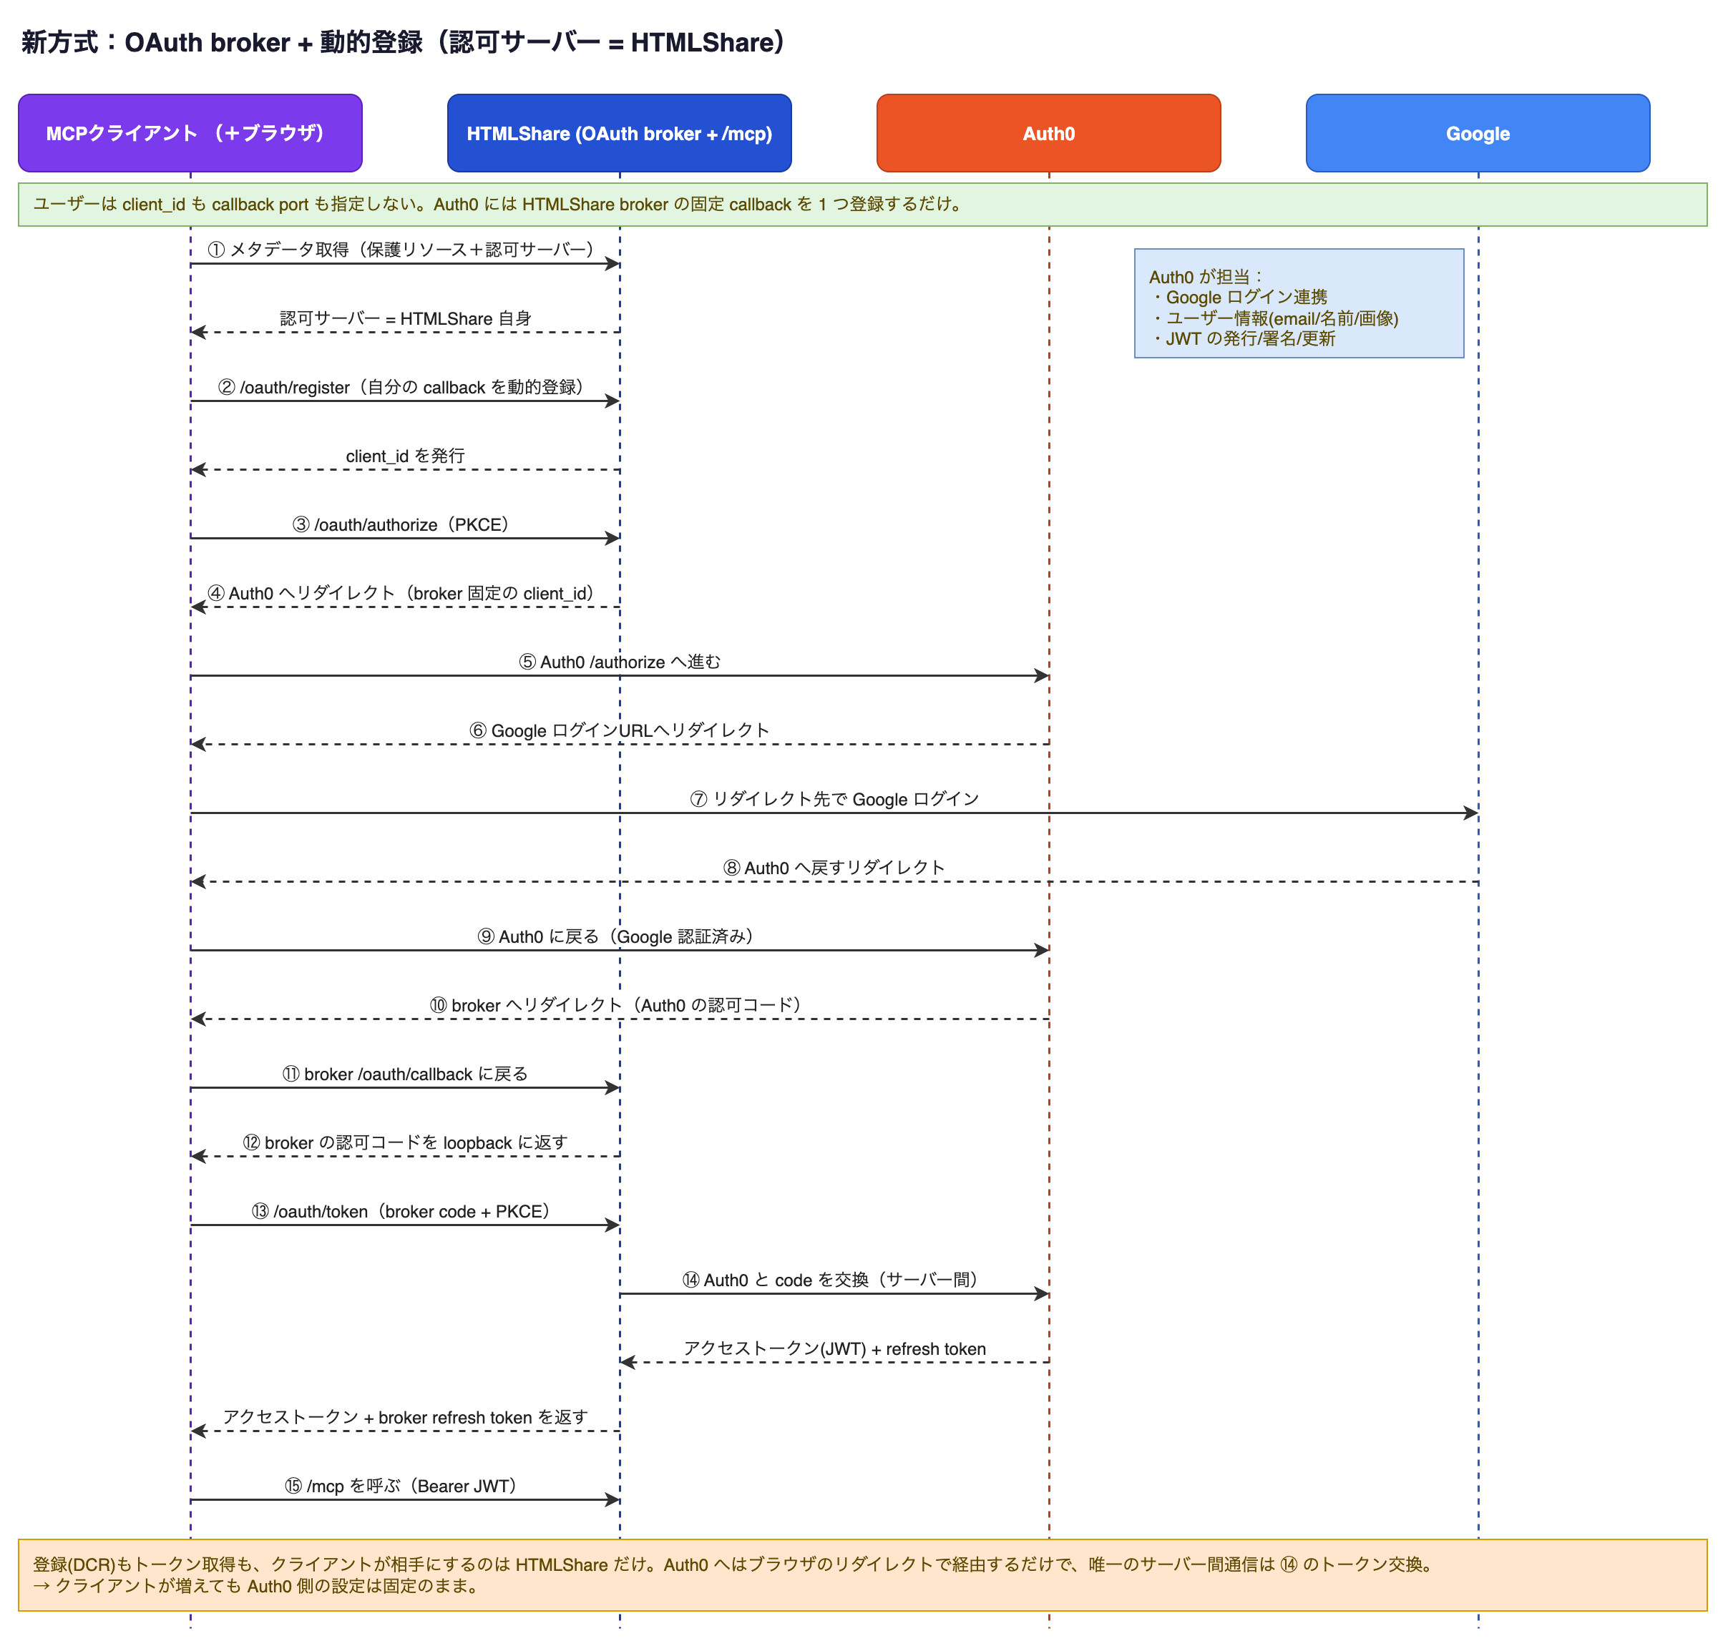The height and width of the screenshot is (1641, 1718).
Task: Click label 'アクセストークン + broker refresh token を返す'
Action: click(x=405, y=1417)
